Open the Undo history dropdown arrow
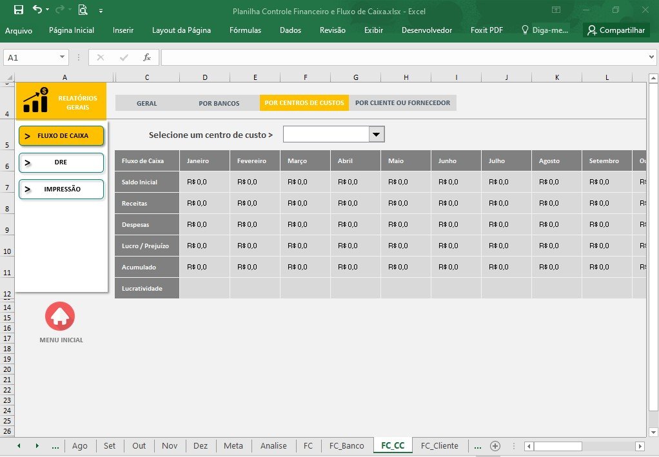659x457 pixels. click(48, 9)
